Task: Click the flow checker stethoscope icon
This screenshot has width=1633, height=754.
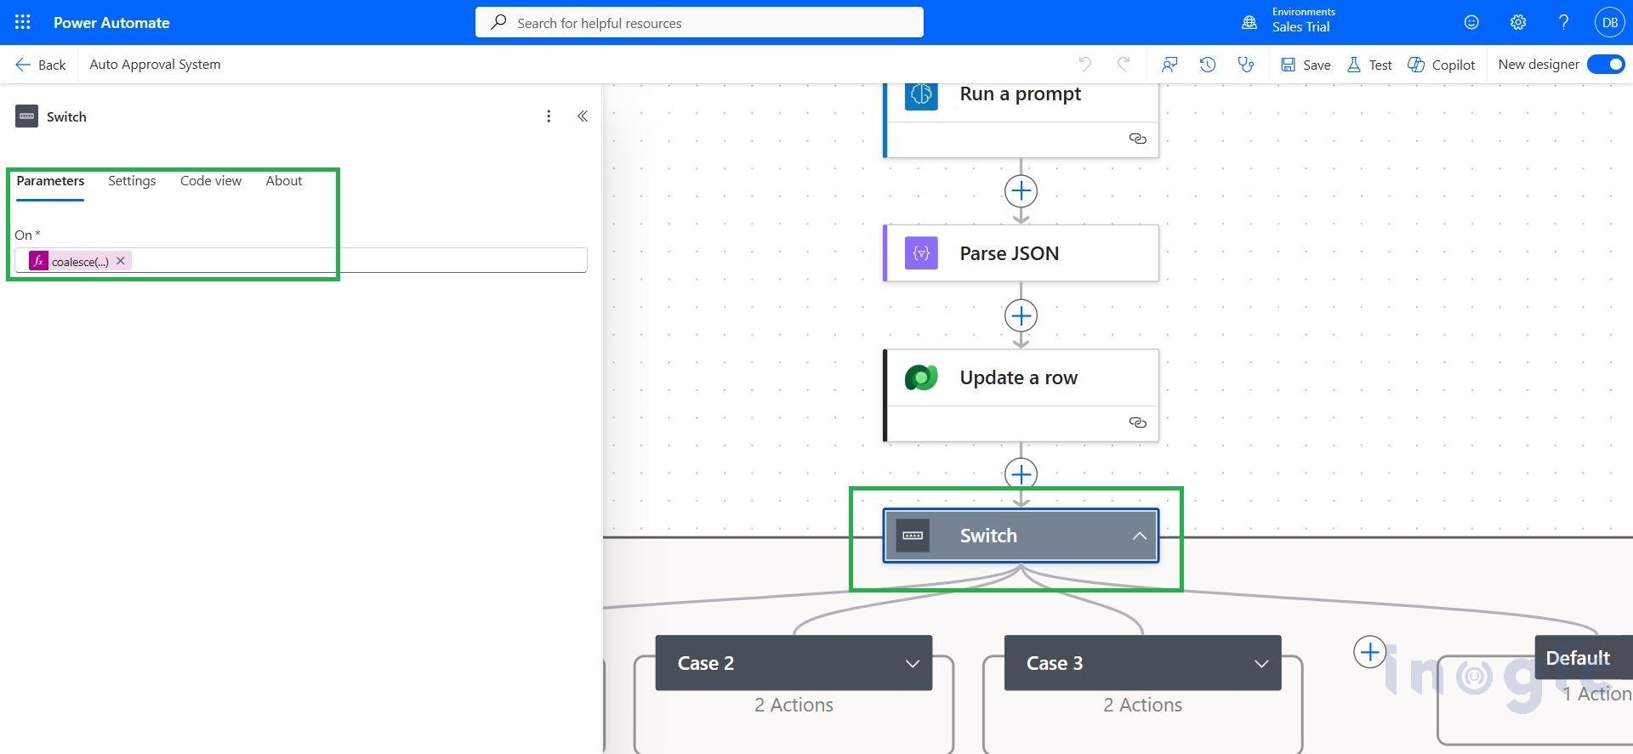Action: coord(1246,65)
